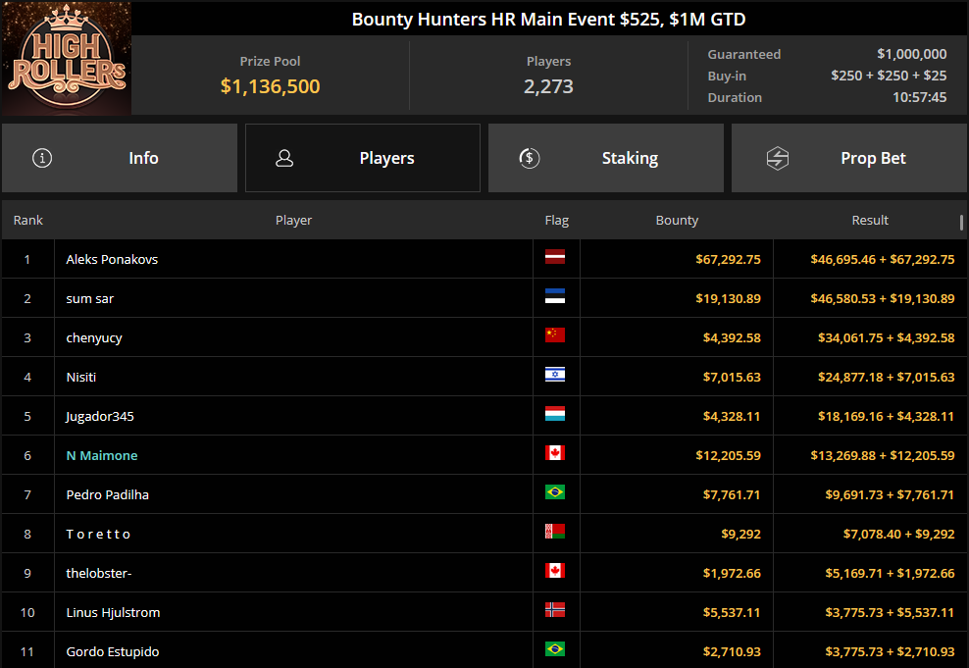Viewport: 969px width, 668px height.
Task: Select the Info tab
Action: pyautogui.click(x=143, y=157)
